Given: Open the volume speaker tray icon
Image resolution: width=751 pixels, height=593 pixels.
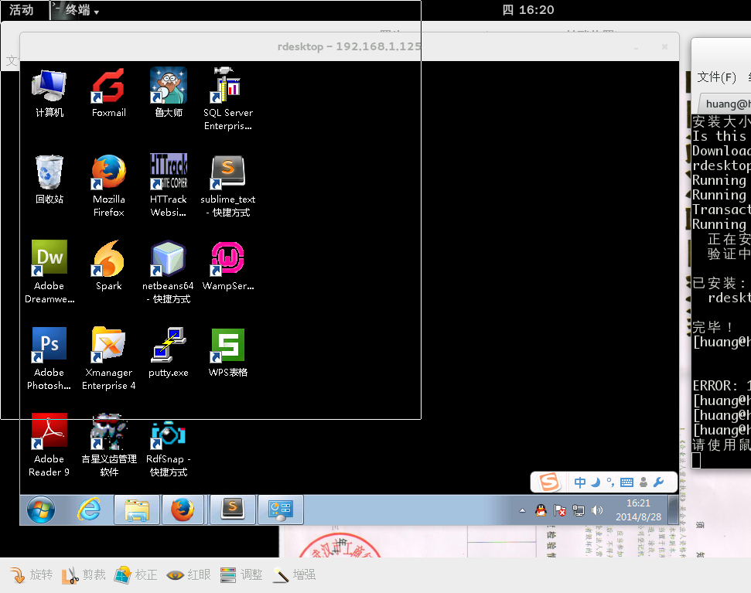Looking at the screenshot, I should click(x=597, y=511).
